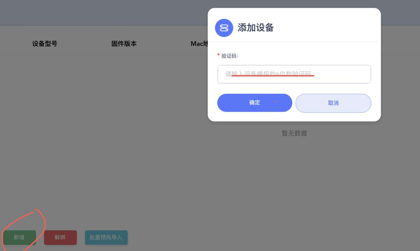Click the red 解绑 button
420x251 pixels.
60,237
